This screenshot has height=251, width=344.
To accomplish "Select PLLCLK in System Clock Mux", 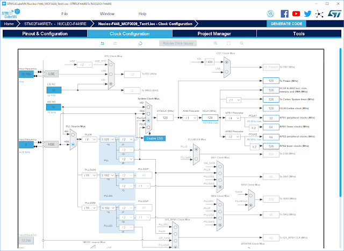I will tap(148, 120).
